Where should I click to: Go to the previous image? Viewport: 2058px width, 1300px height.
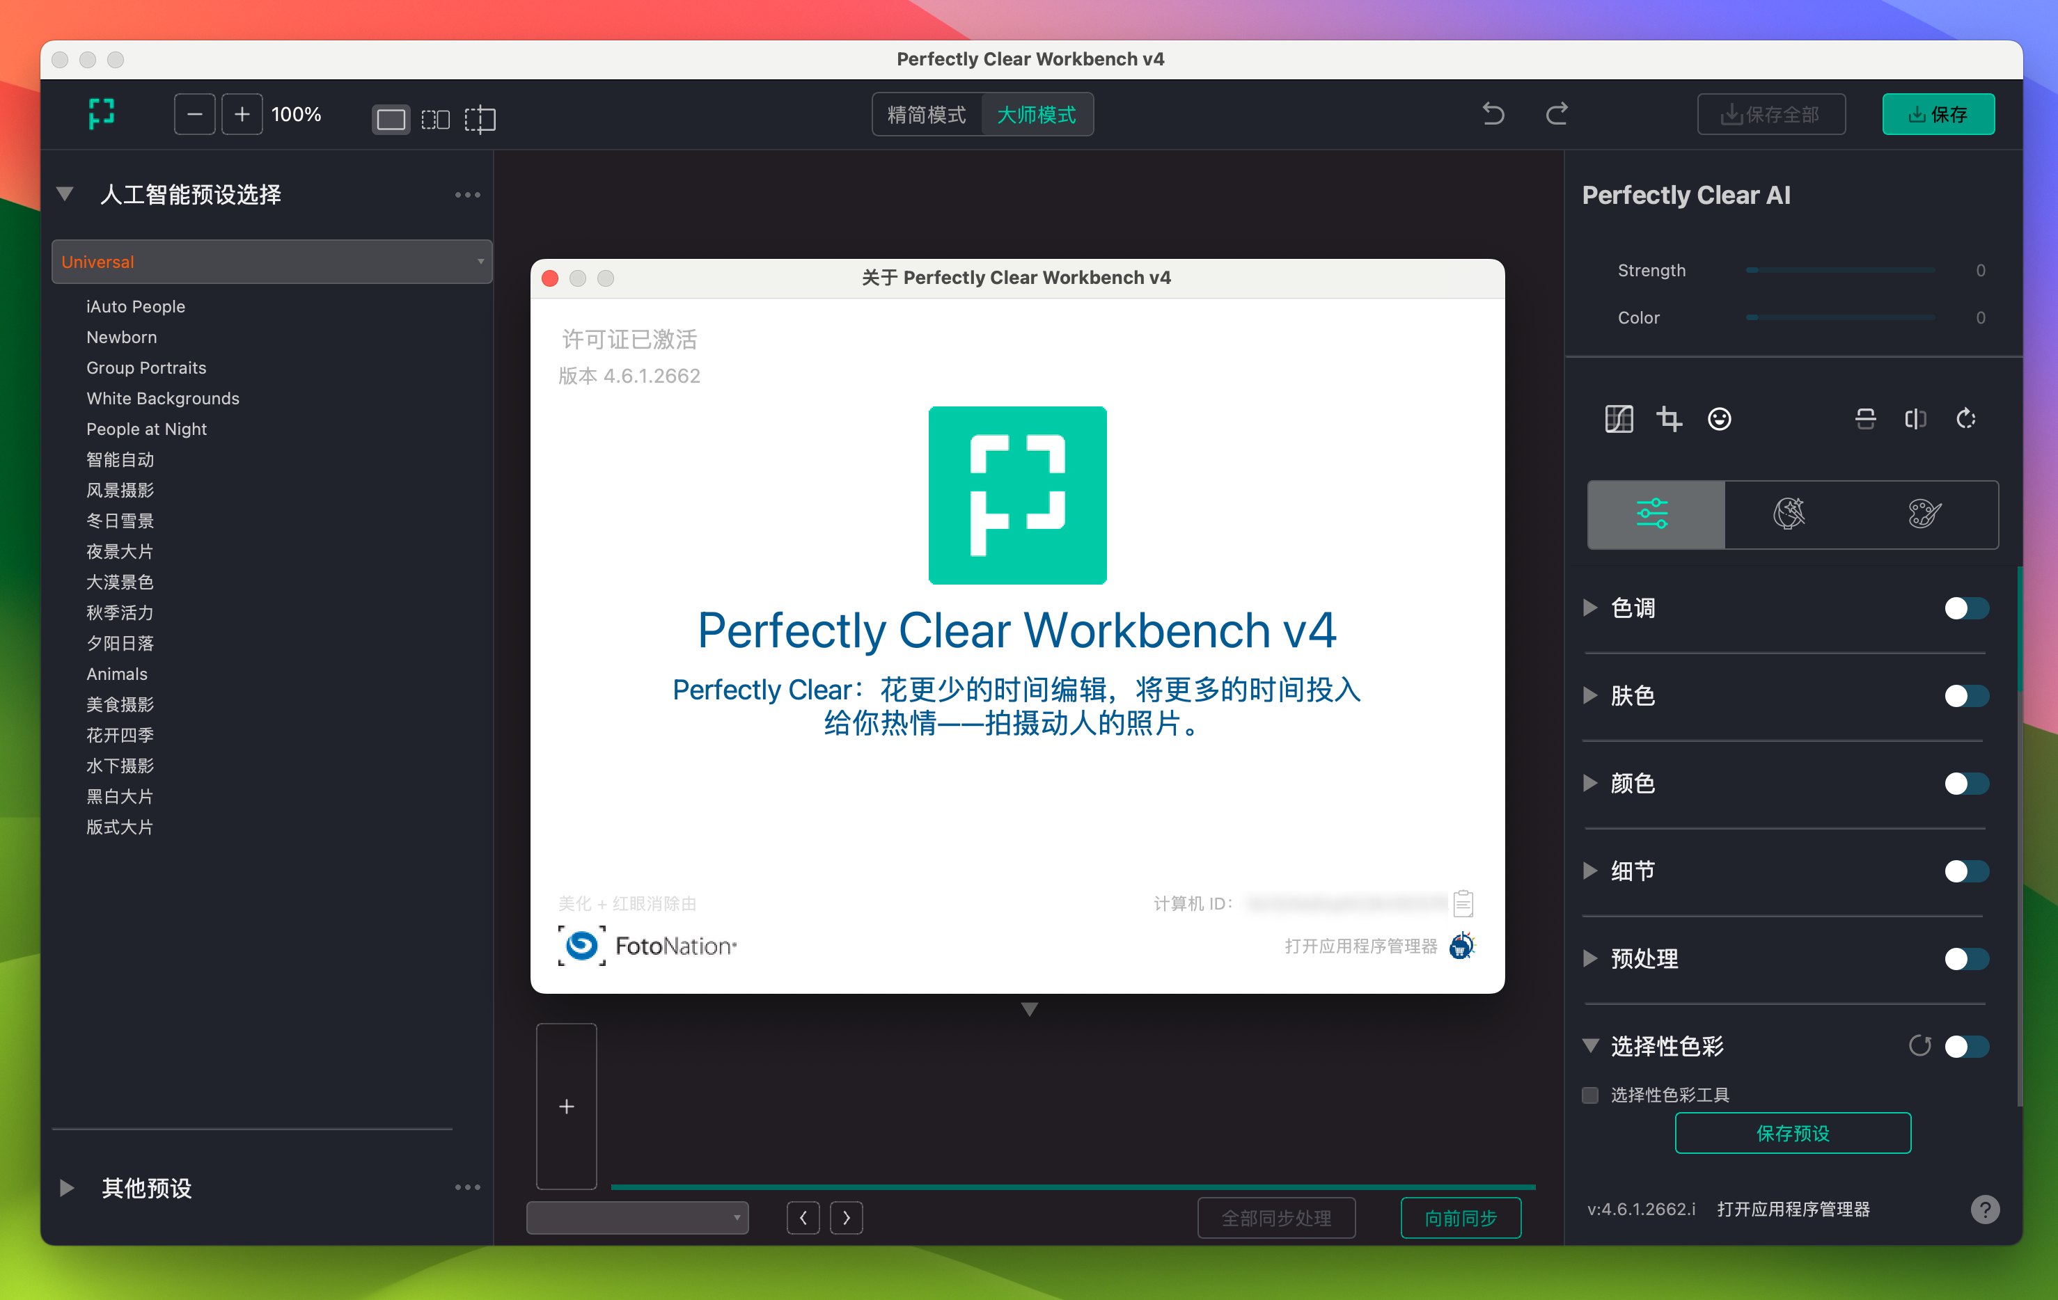tap(803, 1218)
